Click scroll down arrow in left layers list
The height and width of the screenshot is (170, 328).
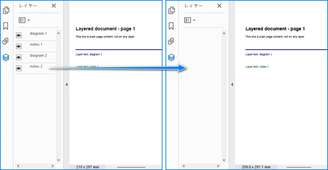(x=59, y=160)
